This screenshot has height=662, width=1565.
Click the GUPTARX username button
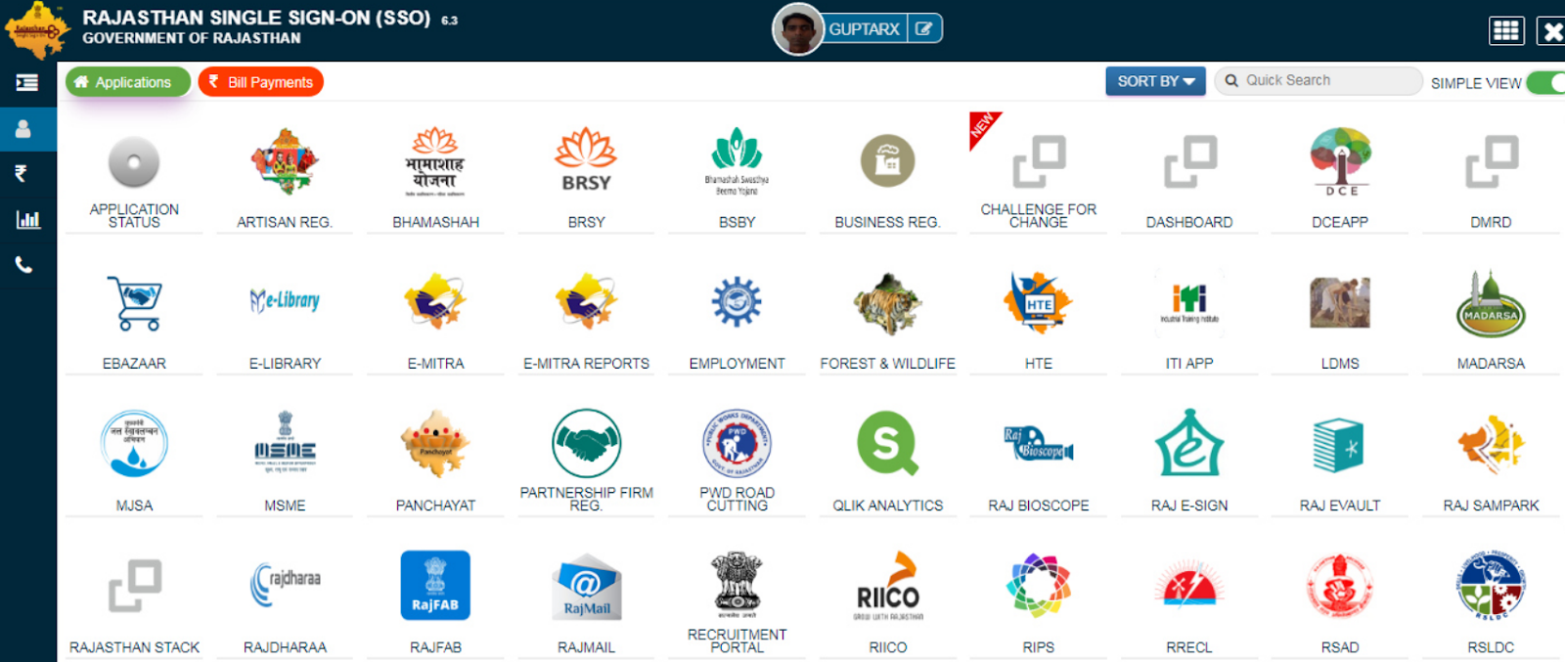click(x=865, y=28)
